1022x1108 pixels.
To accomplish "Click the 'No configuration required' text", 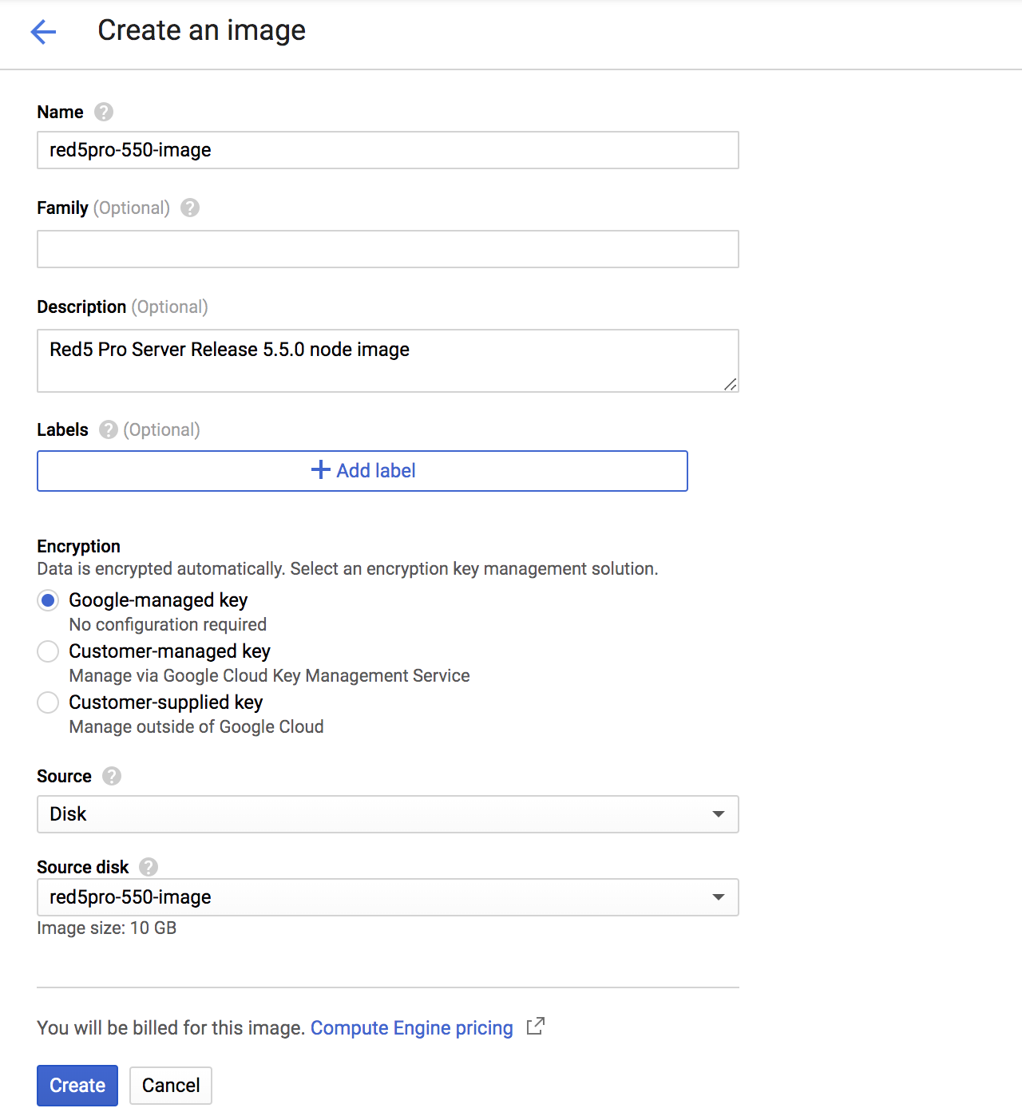I will pos(168,624).
